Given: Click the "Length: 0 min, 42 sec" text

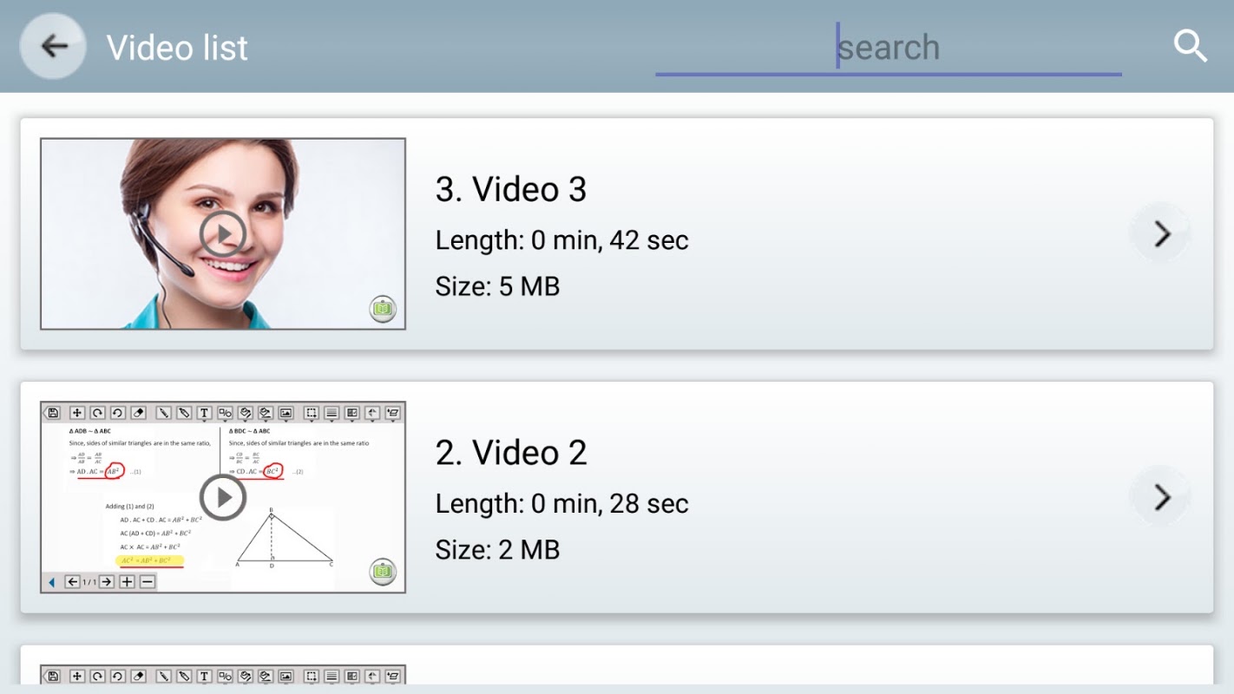Looking at the screenshot, I should 561,240.
